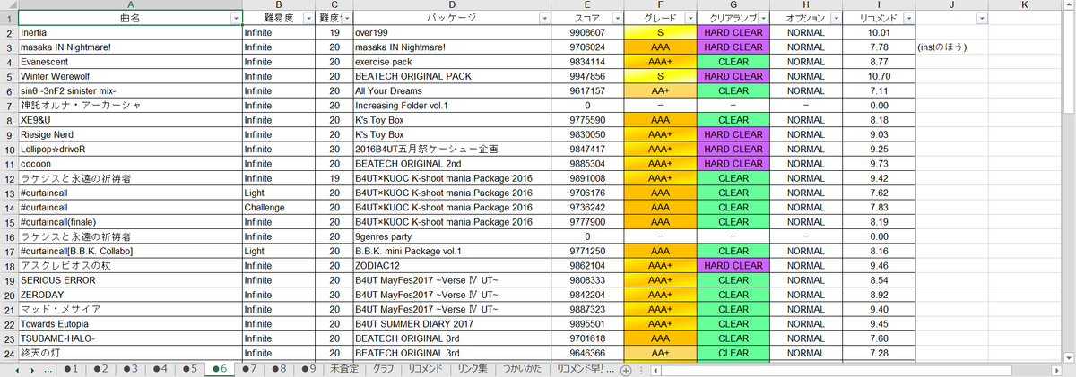Select NORMAL option cell for XE9&U

click(805, 120)
